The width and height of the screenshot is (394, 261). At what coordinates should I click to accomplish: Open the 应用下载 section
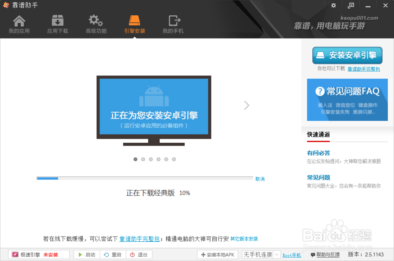point(57,24)
